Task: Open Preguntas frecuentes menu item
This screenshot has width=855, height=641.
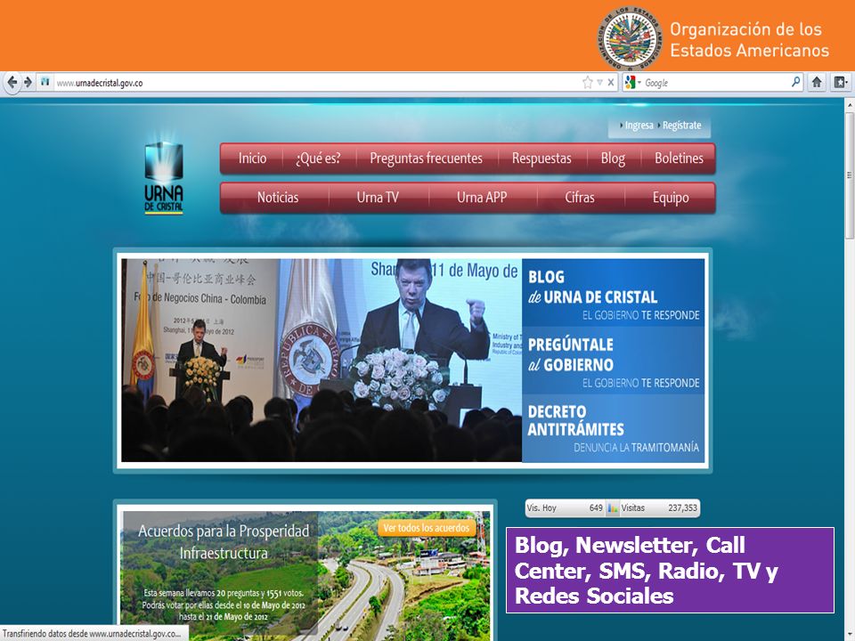Action: coord(427,158)
